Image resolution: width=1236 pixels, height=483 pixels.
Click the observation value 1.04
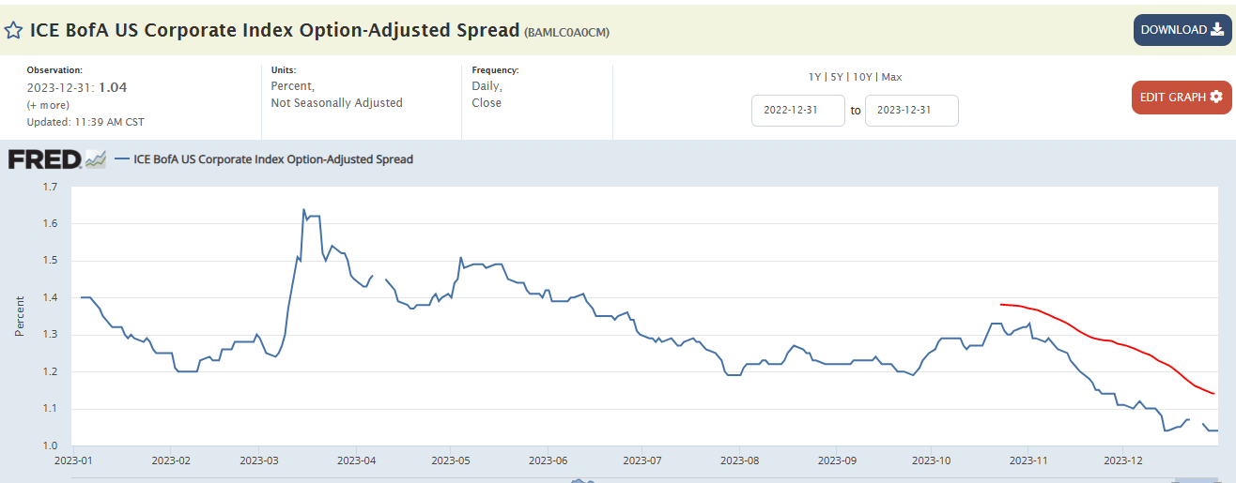coord(113,87)
